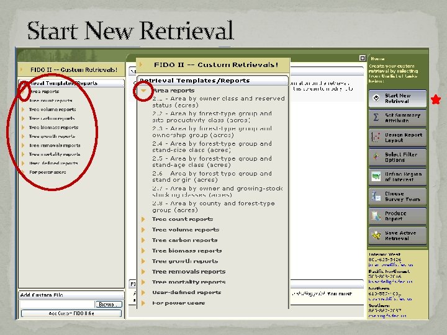
Task: Click Tree growth reports in small left panel
Action: pos(52,136)
